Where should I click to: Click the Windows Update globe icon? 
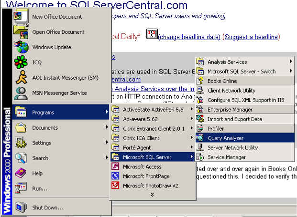tap(21, 47)
